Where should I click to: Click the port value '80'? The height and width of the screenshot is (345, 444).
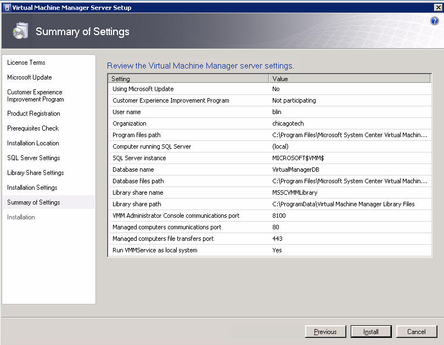[276, 227]
